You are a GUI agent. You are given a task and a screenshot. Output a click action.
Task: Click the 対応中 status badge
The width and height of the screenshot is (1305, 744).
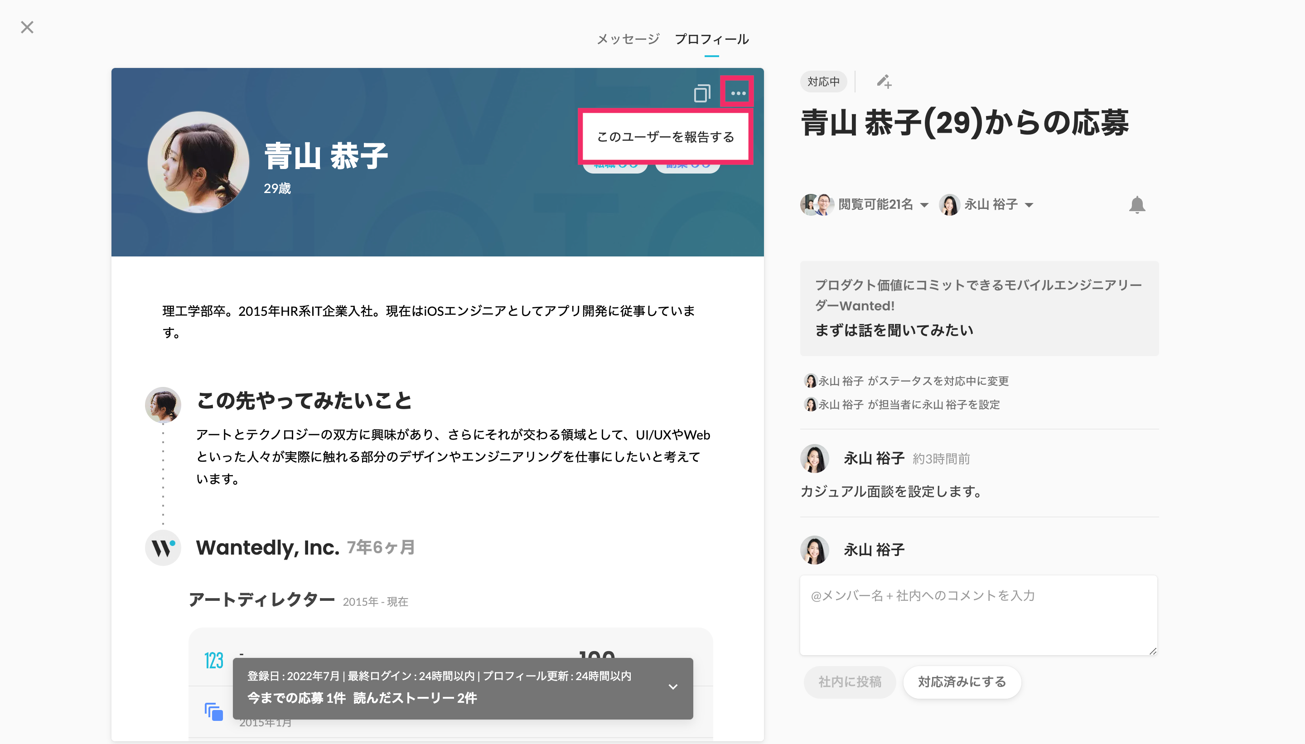pos(823,82)
